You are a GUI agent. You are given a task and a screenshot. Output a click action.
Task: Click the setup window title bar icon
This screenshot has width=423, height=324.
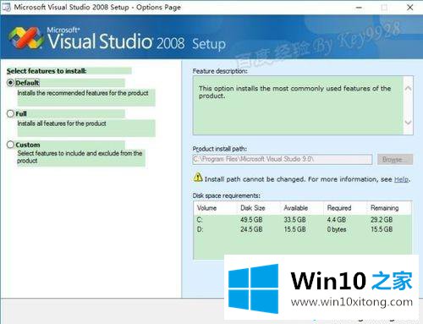[6, 7]
